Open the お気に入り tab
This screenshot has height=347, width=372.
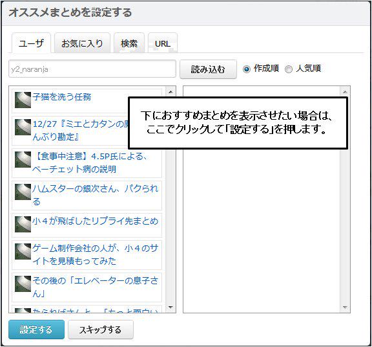point(82,43)
